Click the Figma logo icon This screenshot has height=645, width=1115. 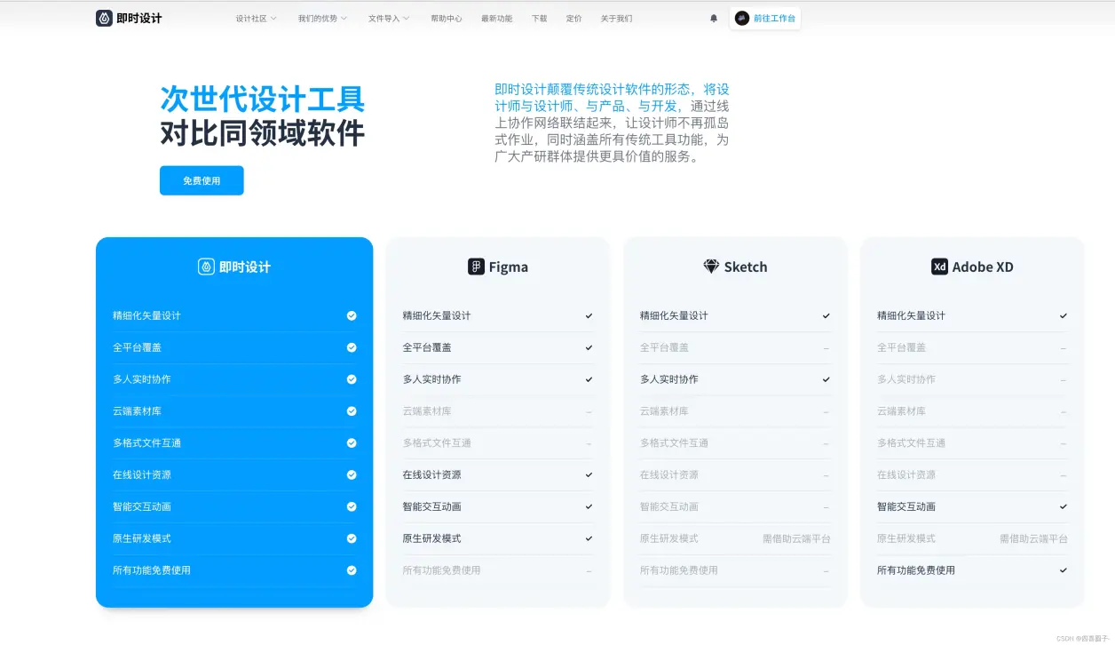pos(476,267)
